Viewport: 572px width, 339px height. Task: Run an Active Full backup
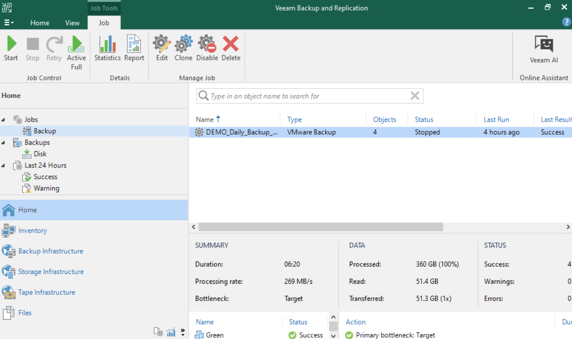tap(76, 52)
